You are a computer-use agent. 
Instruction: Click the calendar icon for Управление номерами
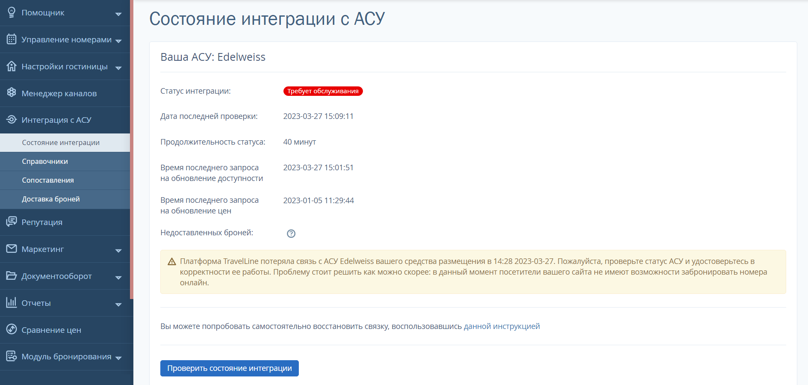tap(12, 39)
